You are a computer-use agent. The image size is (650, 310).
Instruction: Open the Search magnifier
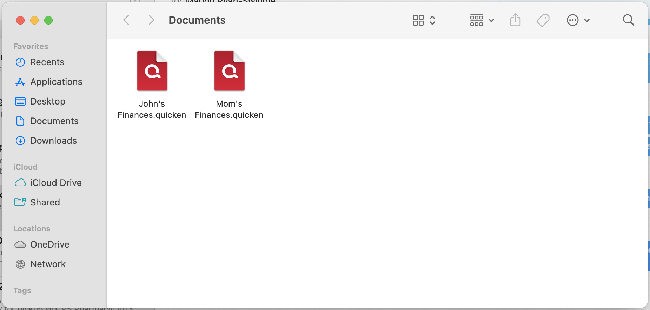point(628,20)
